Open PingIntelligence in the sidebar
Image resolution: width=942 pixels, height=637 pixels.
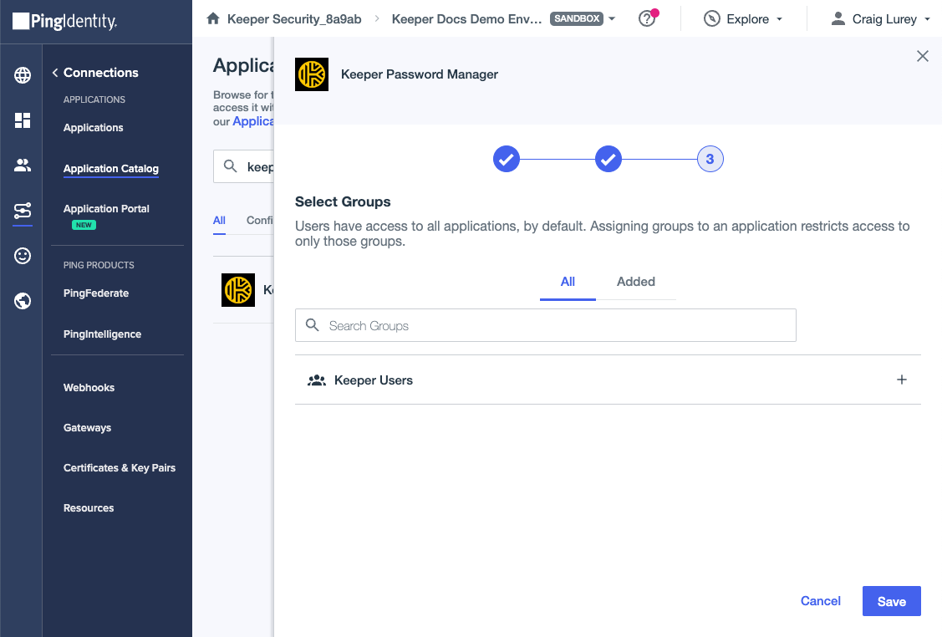click(x=102, y=334)
